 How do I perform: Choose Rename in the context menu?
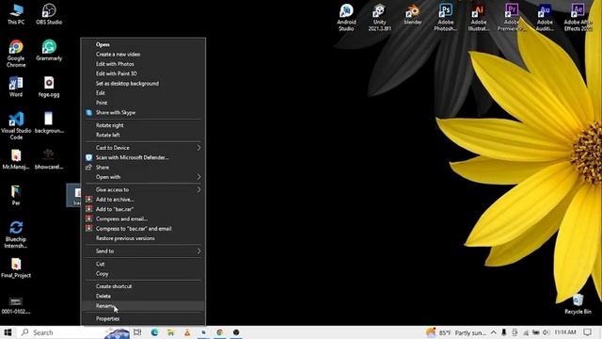143,306
